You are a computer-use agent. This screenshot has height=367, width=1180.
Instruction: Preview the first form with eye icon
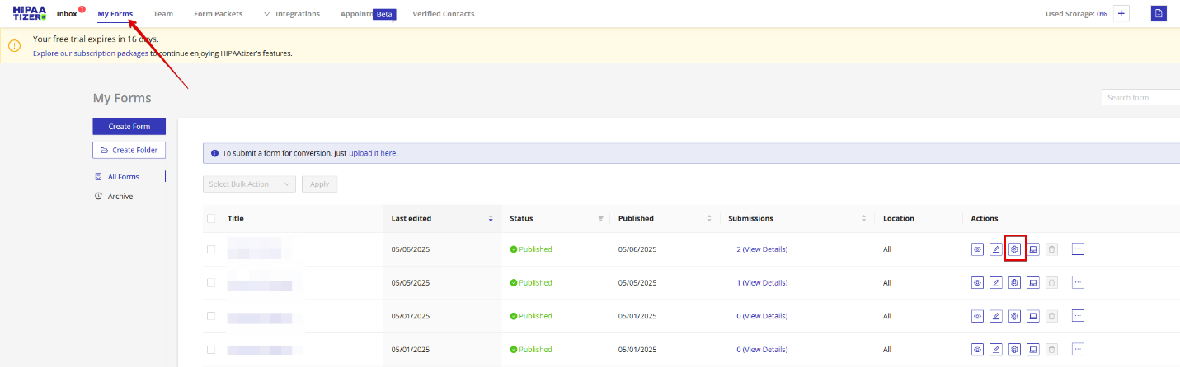click(x=977, y=249)
